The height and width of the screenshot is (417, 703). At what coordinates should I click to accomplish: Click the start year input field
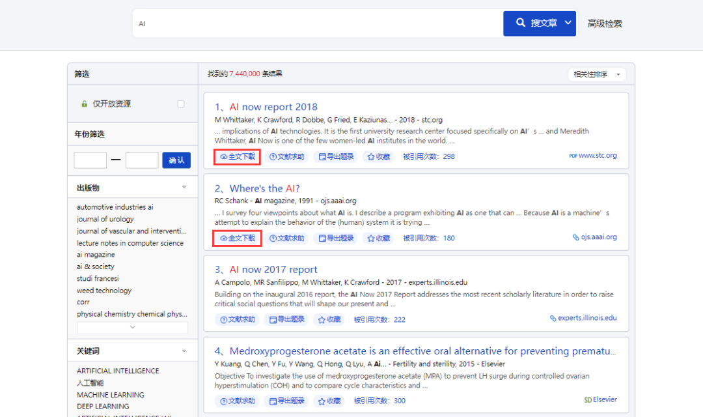point(90,160)
